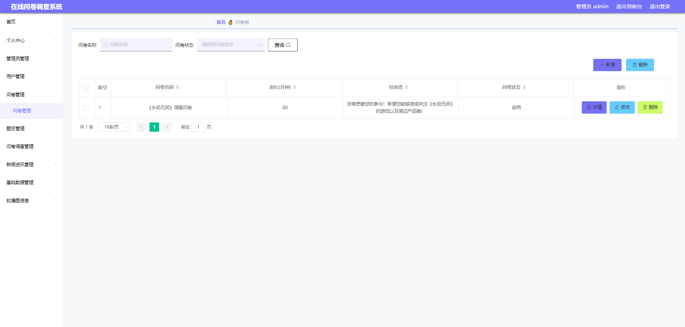Open the 首页 breadcrumb link
Viewport: 685px width, 327px height.
click(x=220, y=22)
